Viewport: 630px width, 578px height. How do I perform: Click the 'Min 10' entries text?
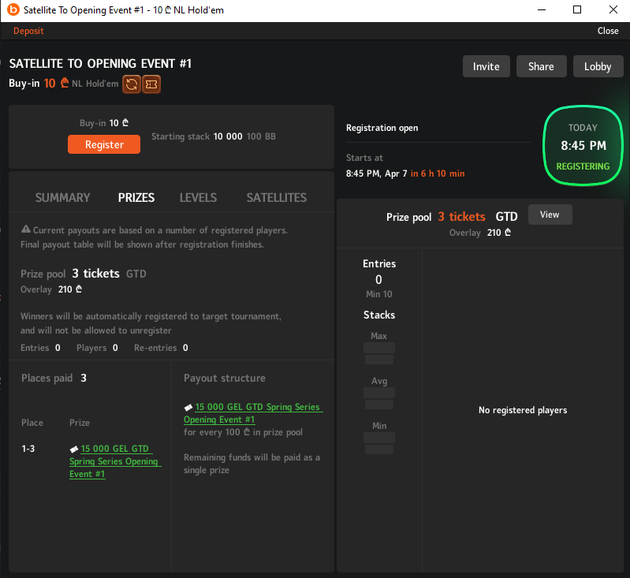(x=379, y=294)
